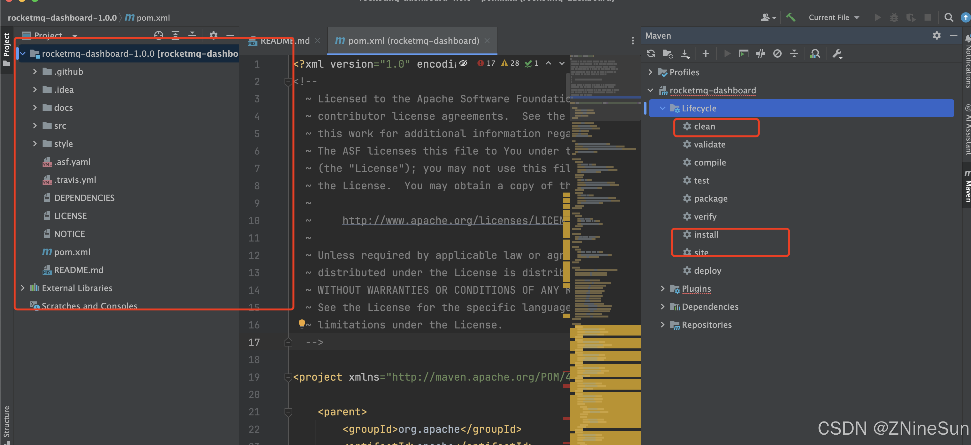This screenshot has height=445, width=971.
Task: Collapse rocketmq-dashboard-1.0.0 root project node
Action: [x=23, y=54]
